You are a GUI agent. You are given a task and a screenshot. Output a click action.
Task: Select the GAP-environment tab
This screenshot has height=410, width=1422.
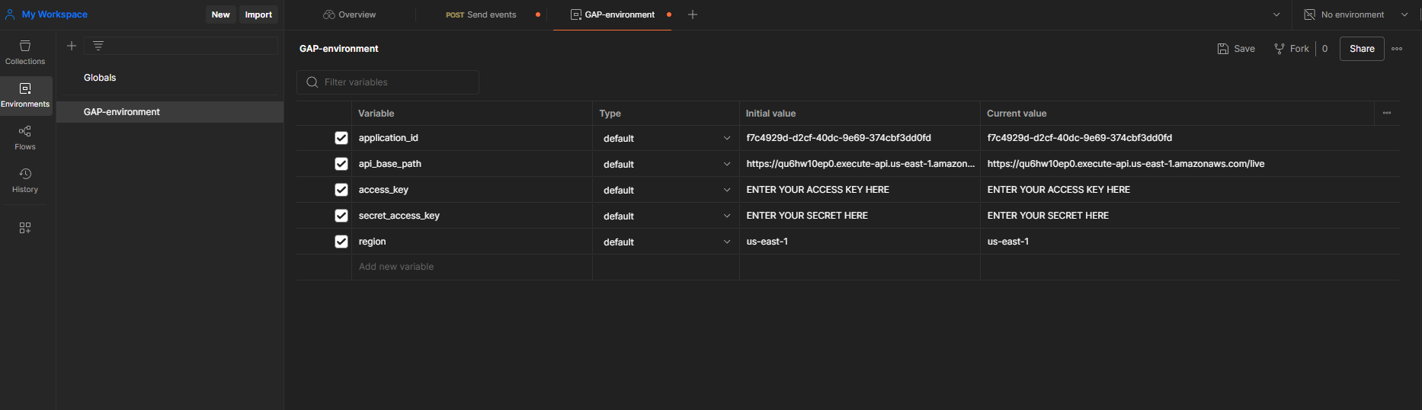coord(613,14)
